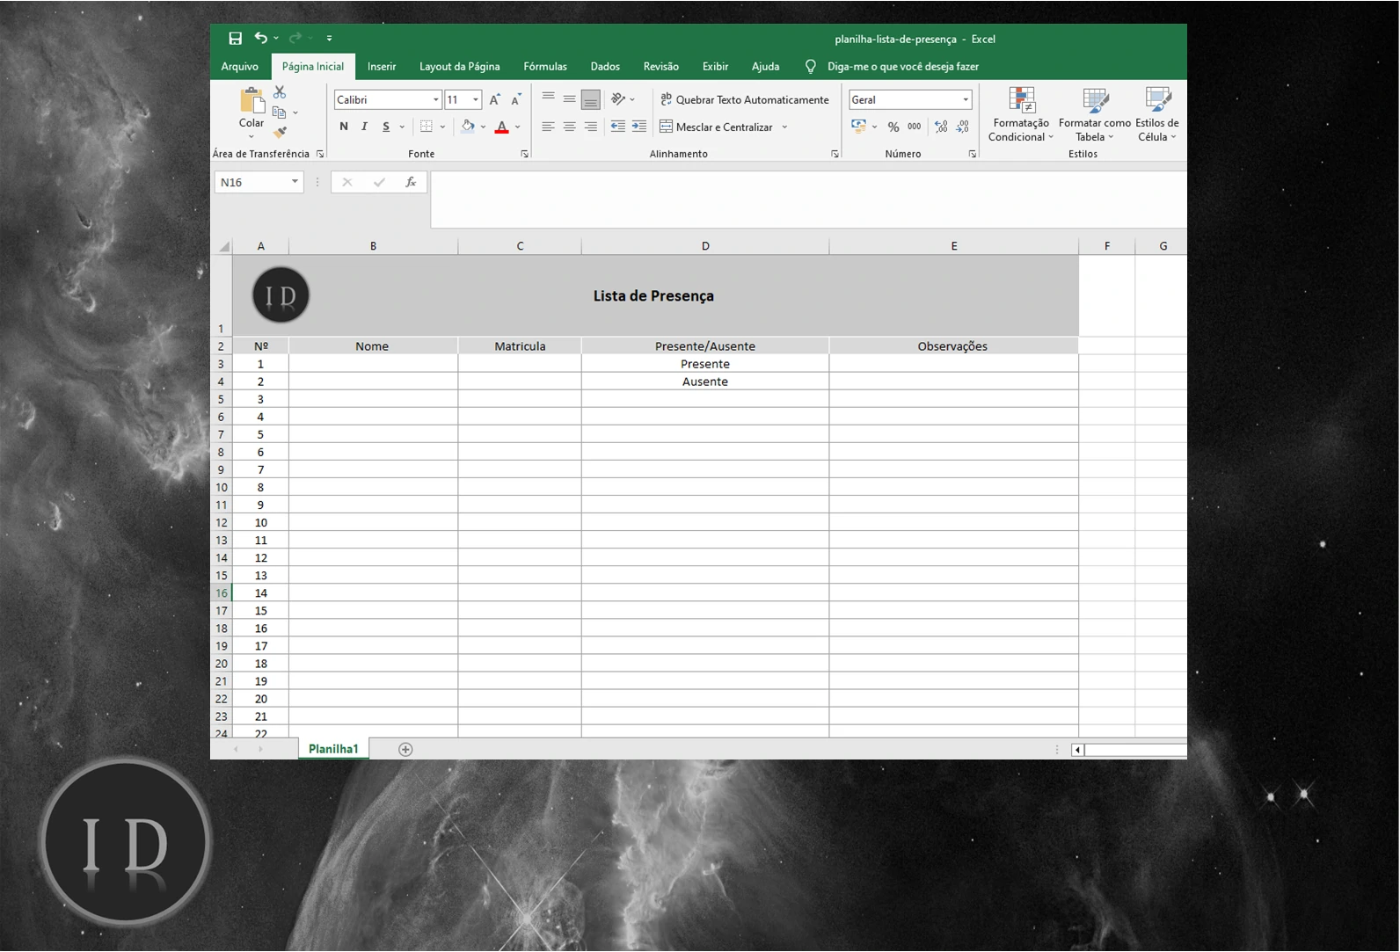
Task: Select the Format Painter brush
Action: tap(280, 133)
